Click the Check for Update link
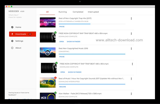This screenshot has height=104, width=160. pyautogui.click(x=15, y=17)
